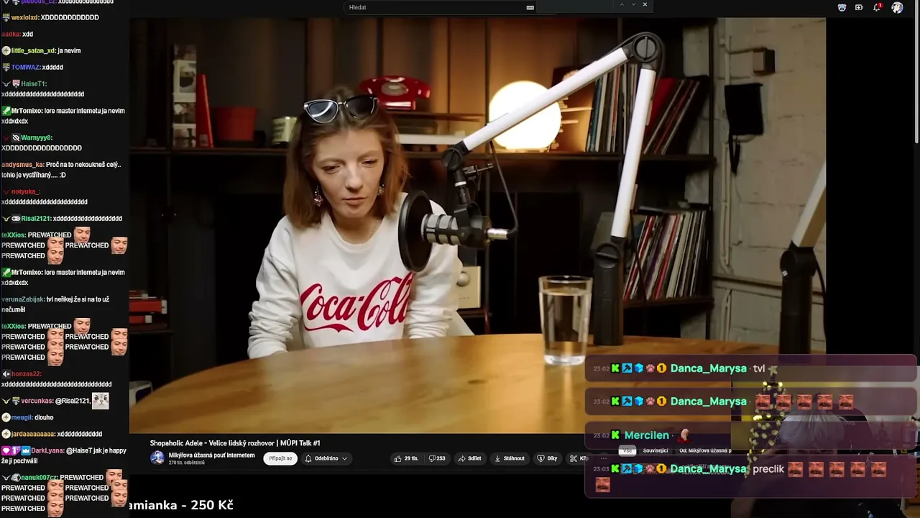Close the find bar with X
920x518 pixels.
pyautogui.click(x=645, y=4)
